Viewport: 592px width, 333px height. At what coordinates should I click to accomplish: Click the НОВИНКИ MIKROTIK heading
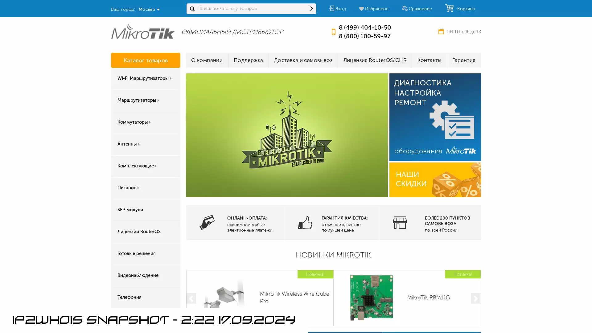pyautogui.click(x=333, y=255)
